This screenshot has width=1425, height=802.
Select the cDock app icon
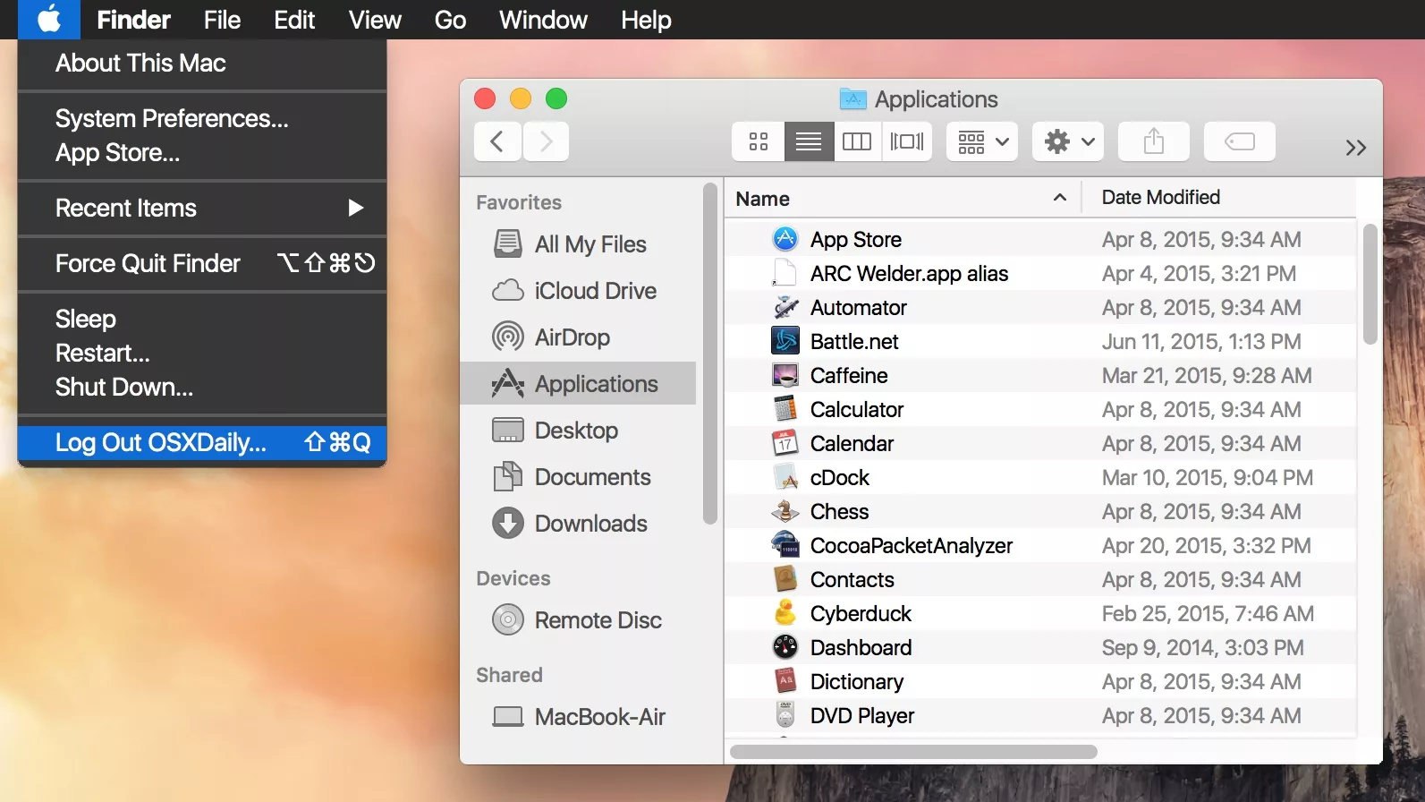(785, 477)
